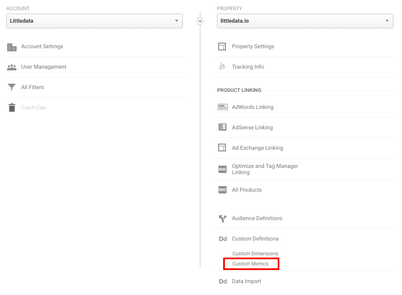Screen dimensions: 402x295
Task: Open Trash Can
Action: pos(33,108)
